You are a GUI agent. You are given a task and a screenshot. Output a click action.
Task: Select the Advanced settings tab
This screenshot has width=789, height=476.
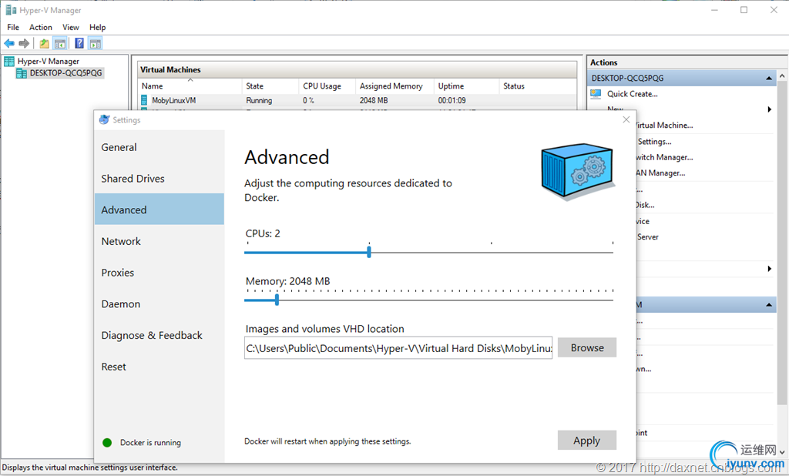pyautogui.click(x=159, y=210)
